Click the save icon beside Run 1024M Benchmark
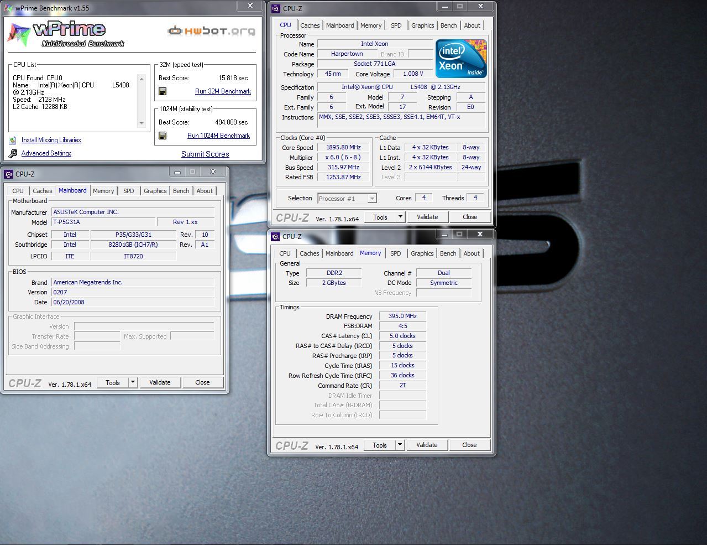The width and height of the screenshot is (707, 545). pos(163,136)
